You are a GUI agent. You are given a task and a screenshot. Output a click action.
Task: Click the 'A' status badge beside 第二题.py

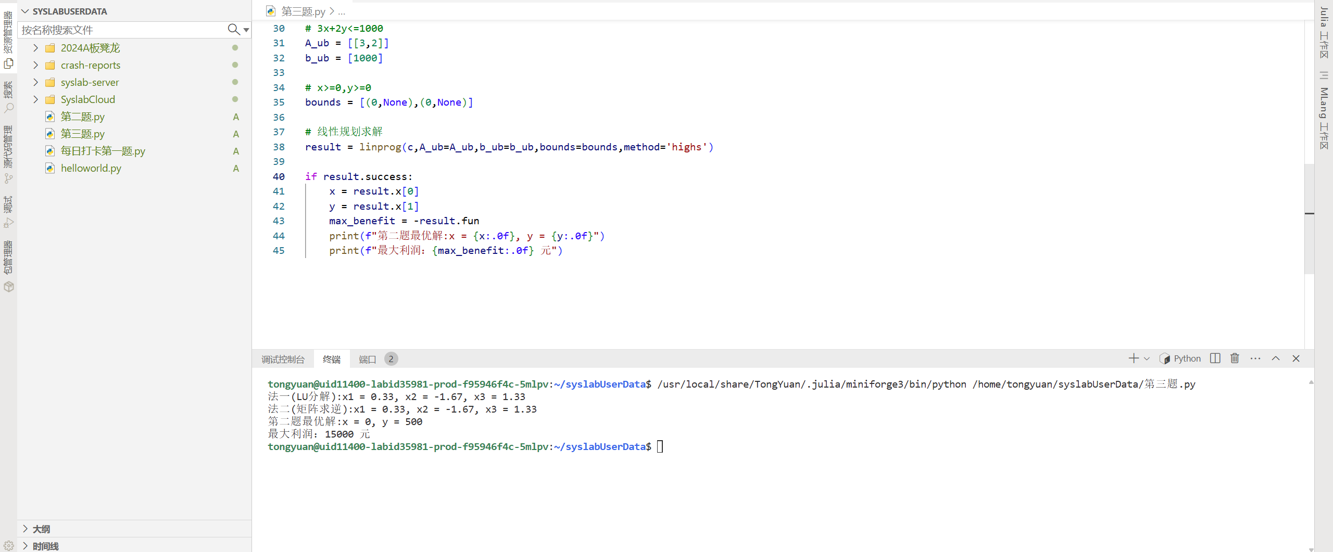[x=236, y=117]
